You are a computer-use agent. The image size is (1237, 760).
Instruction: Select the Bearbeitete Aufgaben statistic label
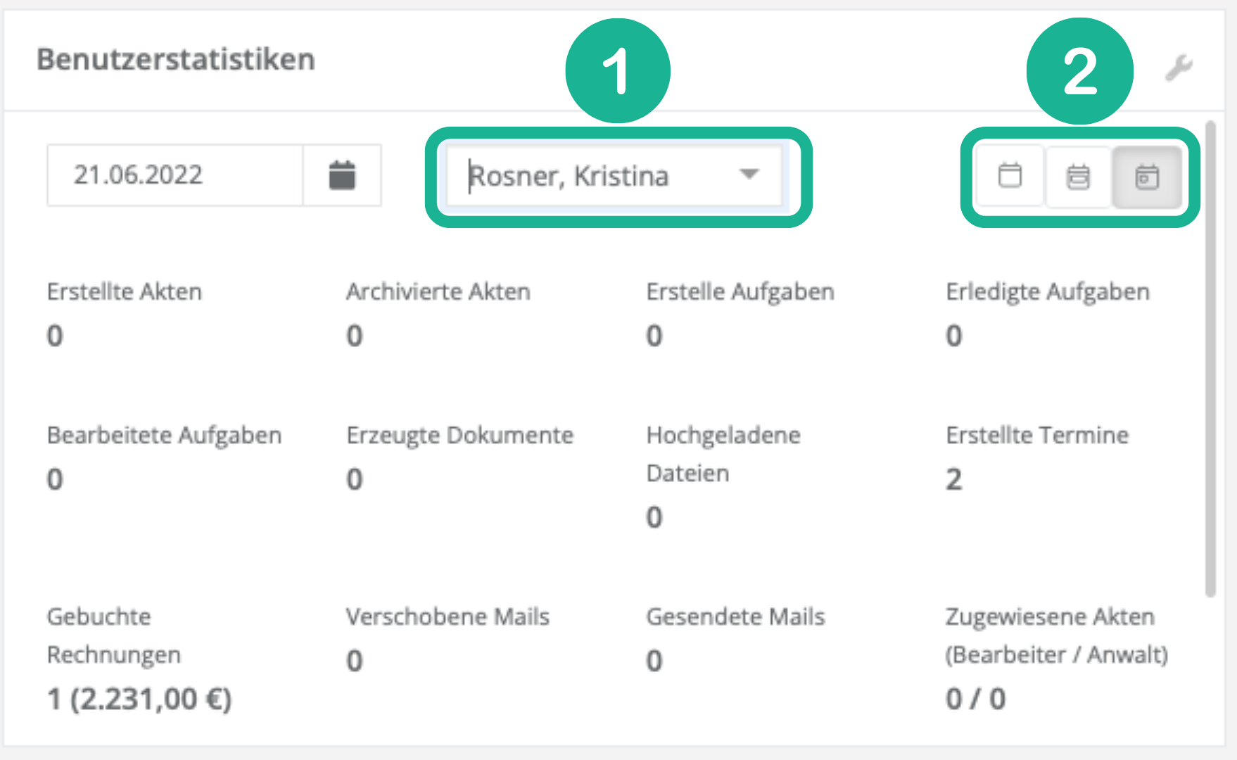pos(164,436)
